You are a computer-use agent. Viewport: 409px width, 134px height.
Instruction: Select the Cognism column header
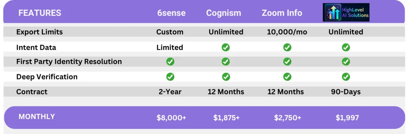[224, 13]
